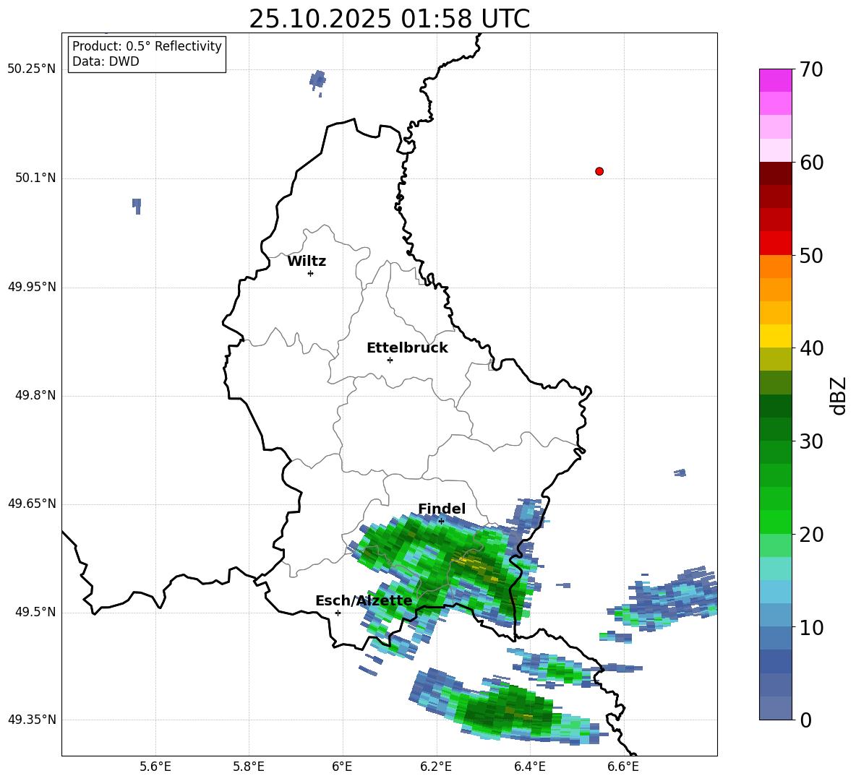Click the Product: 0.5° Reflectivity text
856x781 pixels.
coord(147,46)
